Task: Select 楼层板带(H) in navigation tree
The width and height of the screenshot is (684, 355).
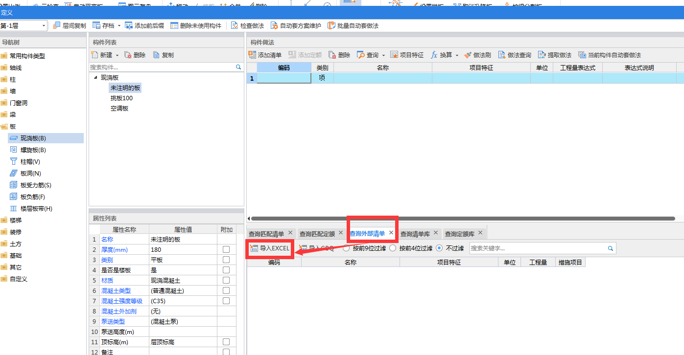Action: coord(36,208)
